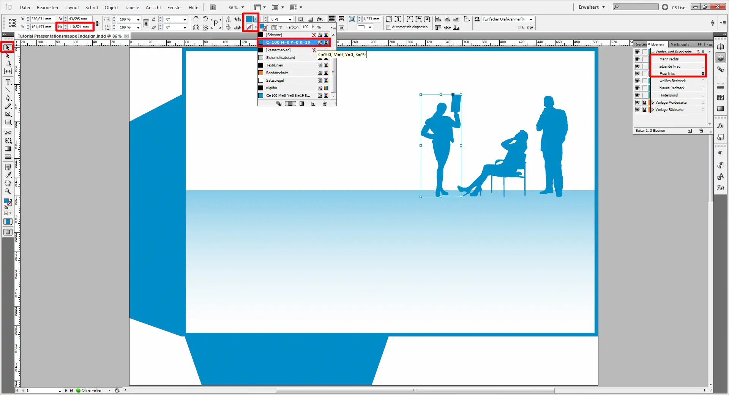The width and height of the screenshot is (729, 395).
Task: Open the Objekt menu
Action: [x=111, y=7]
